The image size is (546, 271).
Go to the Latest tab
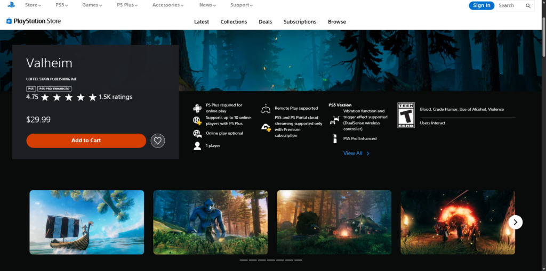point(202,22)
